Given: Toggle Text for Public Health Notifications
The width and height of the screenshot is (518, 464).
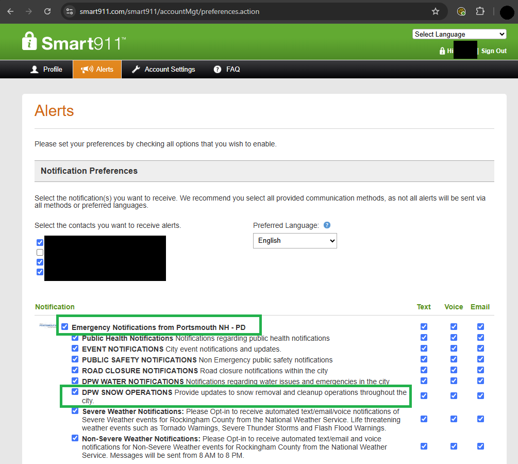Looking at the screenshot, I should tap(424, 337).
